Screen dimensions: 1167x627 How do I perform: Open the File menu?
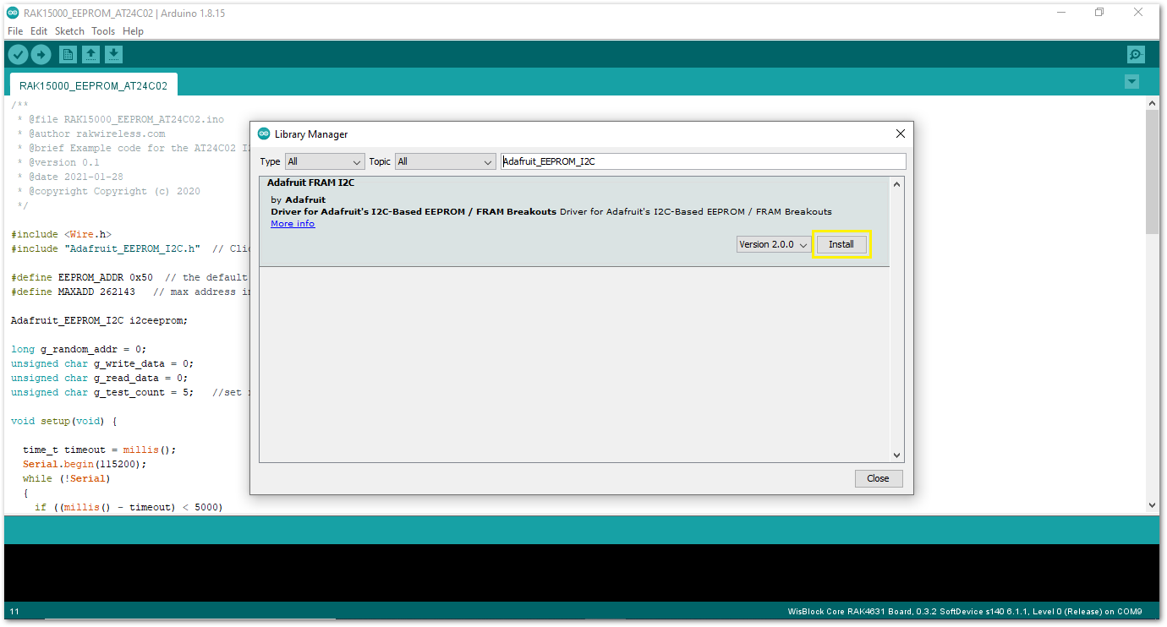pos(15,31)
